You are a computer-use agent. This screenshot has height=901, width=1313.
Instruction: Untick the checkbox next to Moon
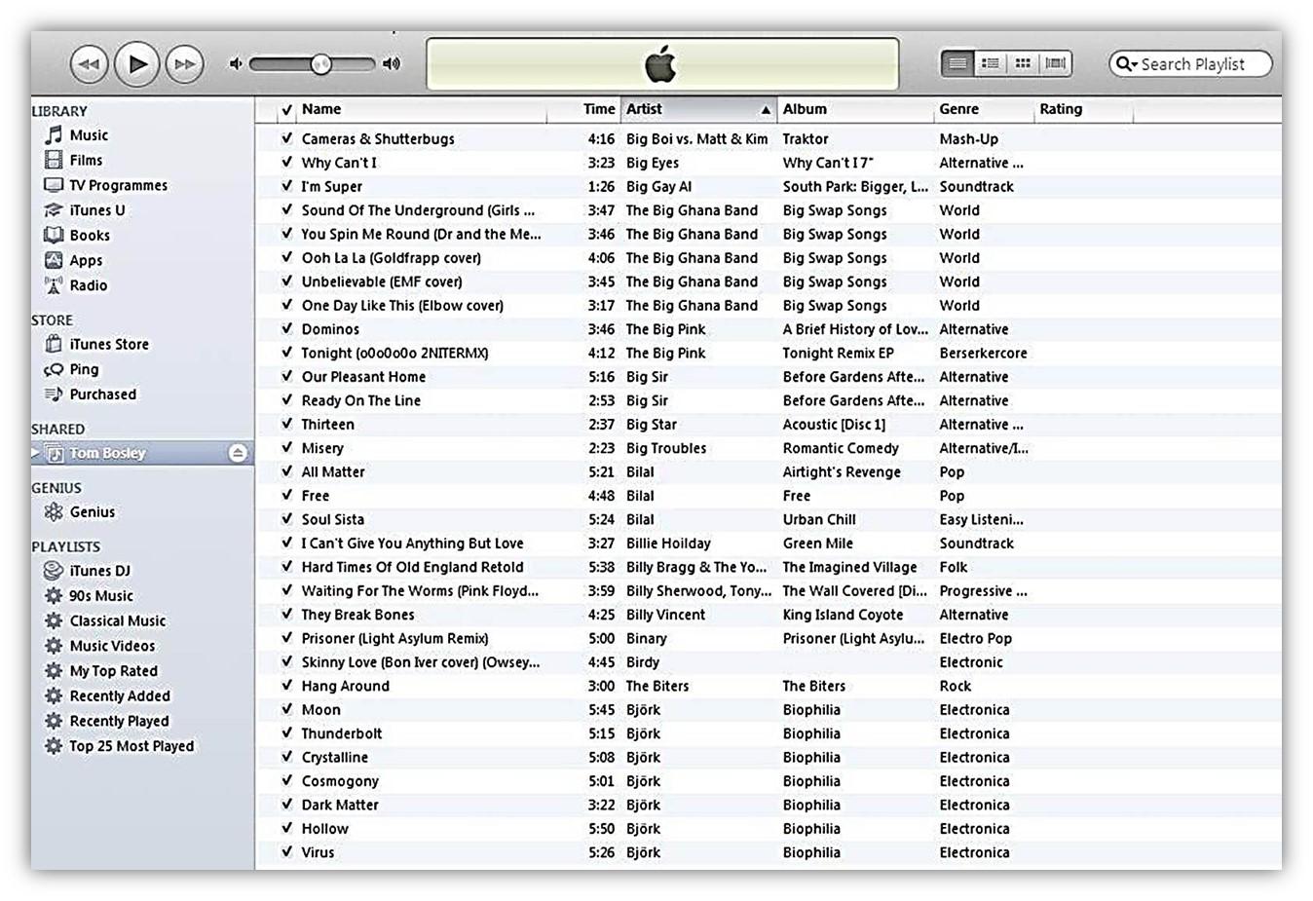(x=286, y=709)
